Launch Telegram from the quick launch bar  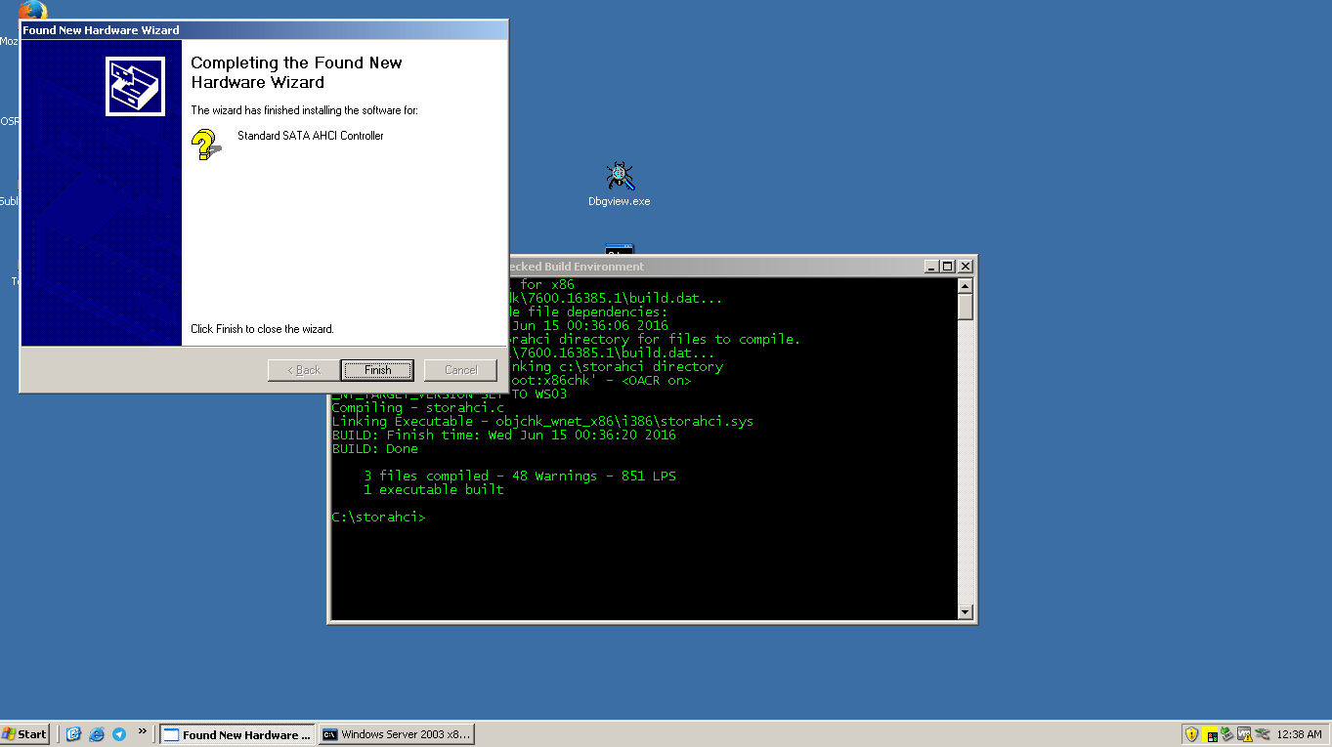click(x=119, y=734)
